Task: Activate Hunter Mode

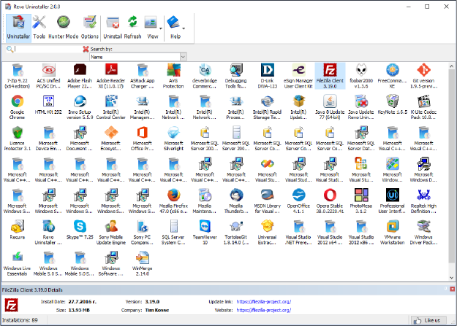Action: 63,28
